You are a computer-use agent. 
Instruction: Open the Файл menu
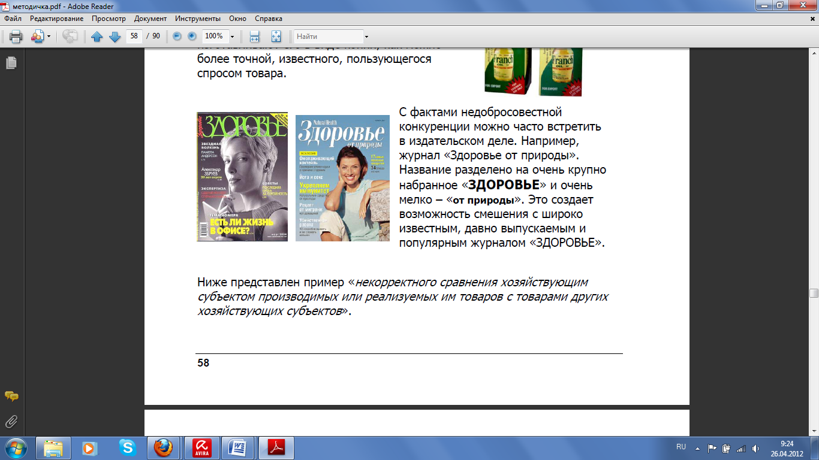(x=13, y=19)
